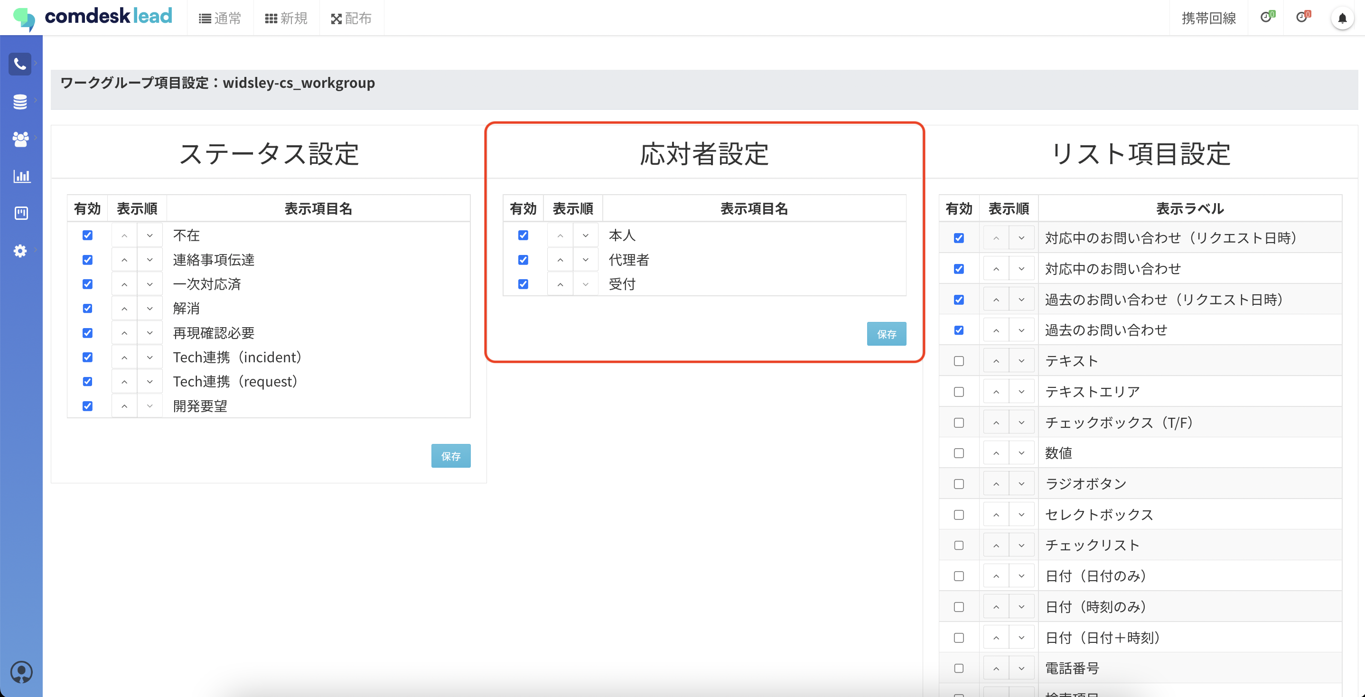Open the bar chart reports icon

[21, 176]
